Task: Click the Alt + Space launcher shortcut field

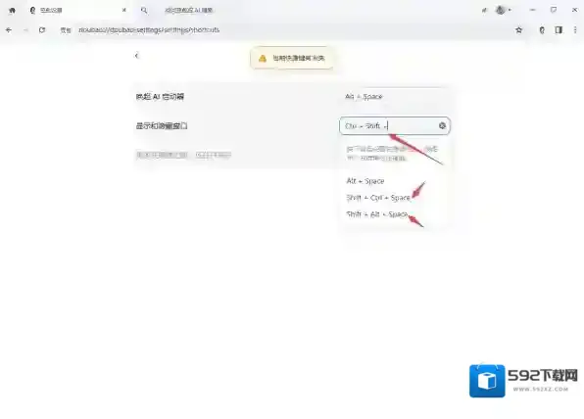Action: [x=395, y=97]
